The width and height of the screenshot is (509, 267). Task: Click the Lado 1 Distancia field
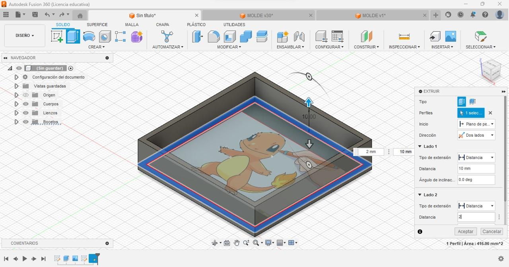click(x=476, y=168)
